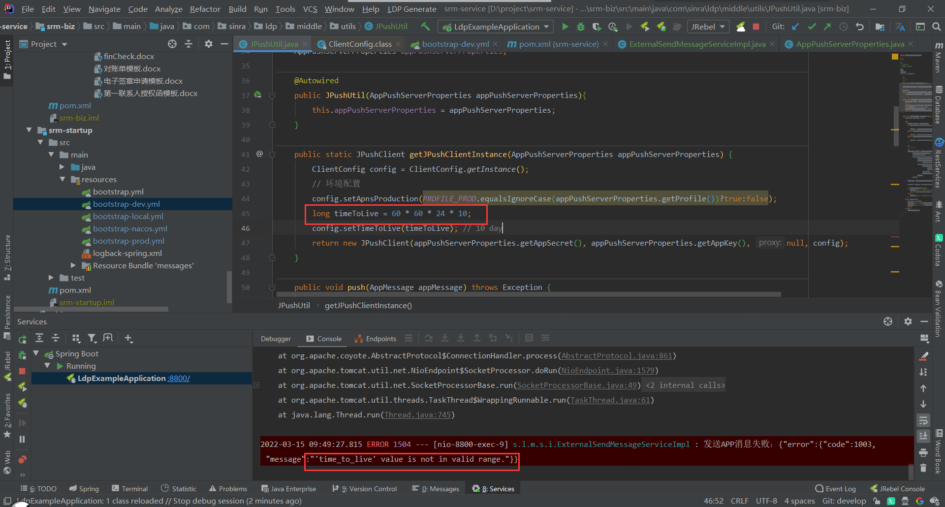Screen dimensions: 945x507
Task: Print console output with printer icon
Action: 923,452
